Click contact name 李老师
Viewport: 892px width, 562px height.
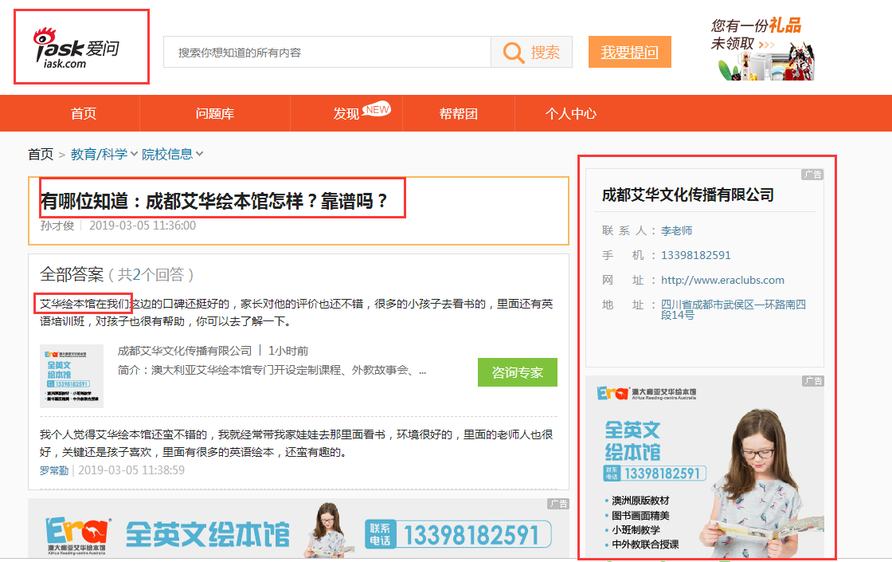click(676, 230)
